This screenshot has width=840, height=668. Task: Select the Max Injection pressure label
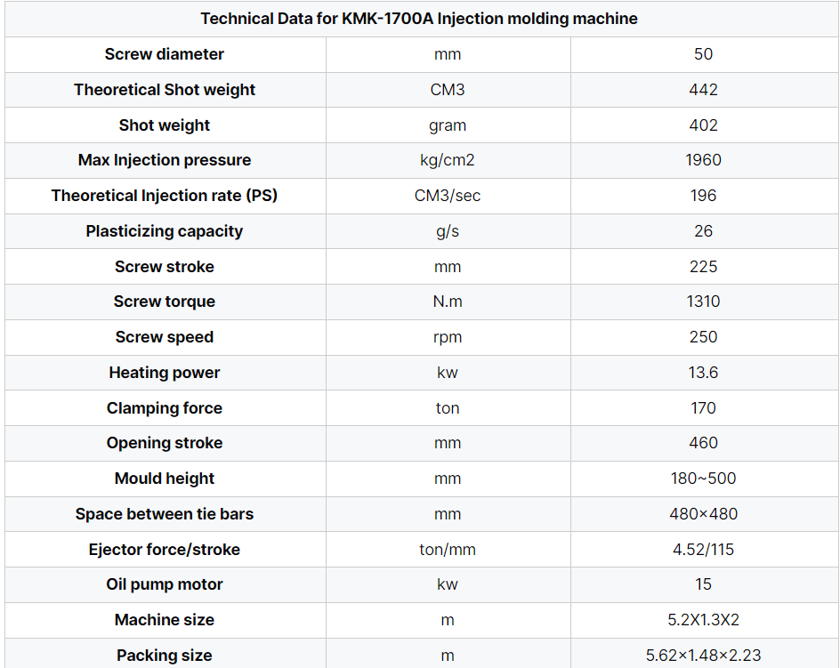tap(165, 160)
